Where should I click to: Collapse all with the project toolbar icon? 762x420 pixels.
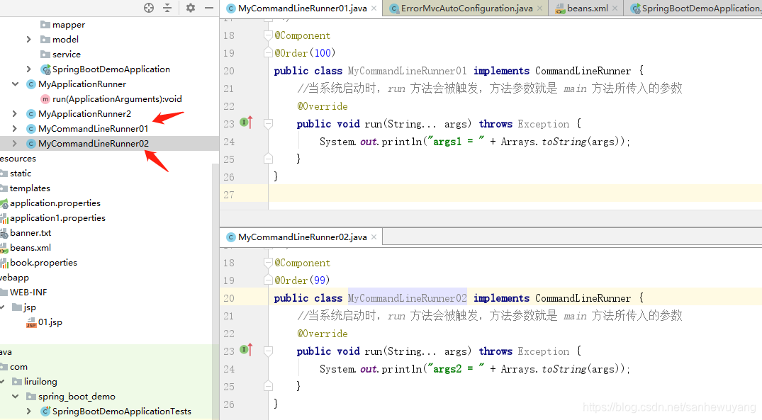167,8
